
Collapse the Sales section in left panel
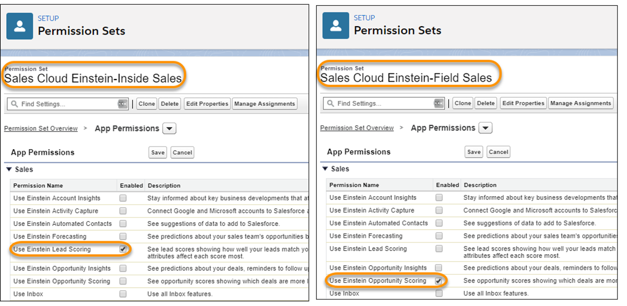coord(9,169)
